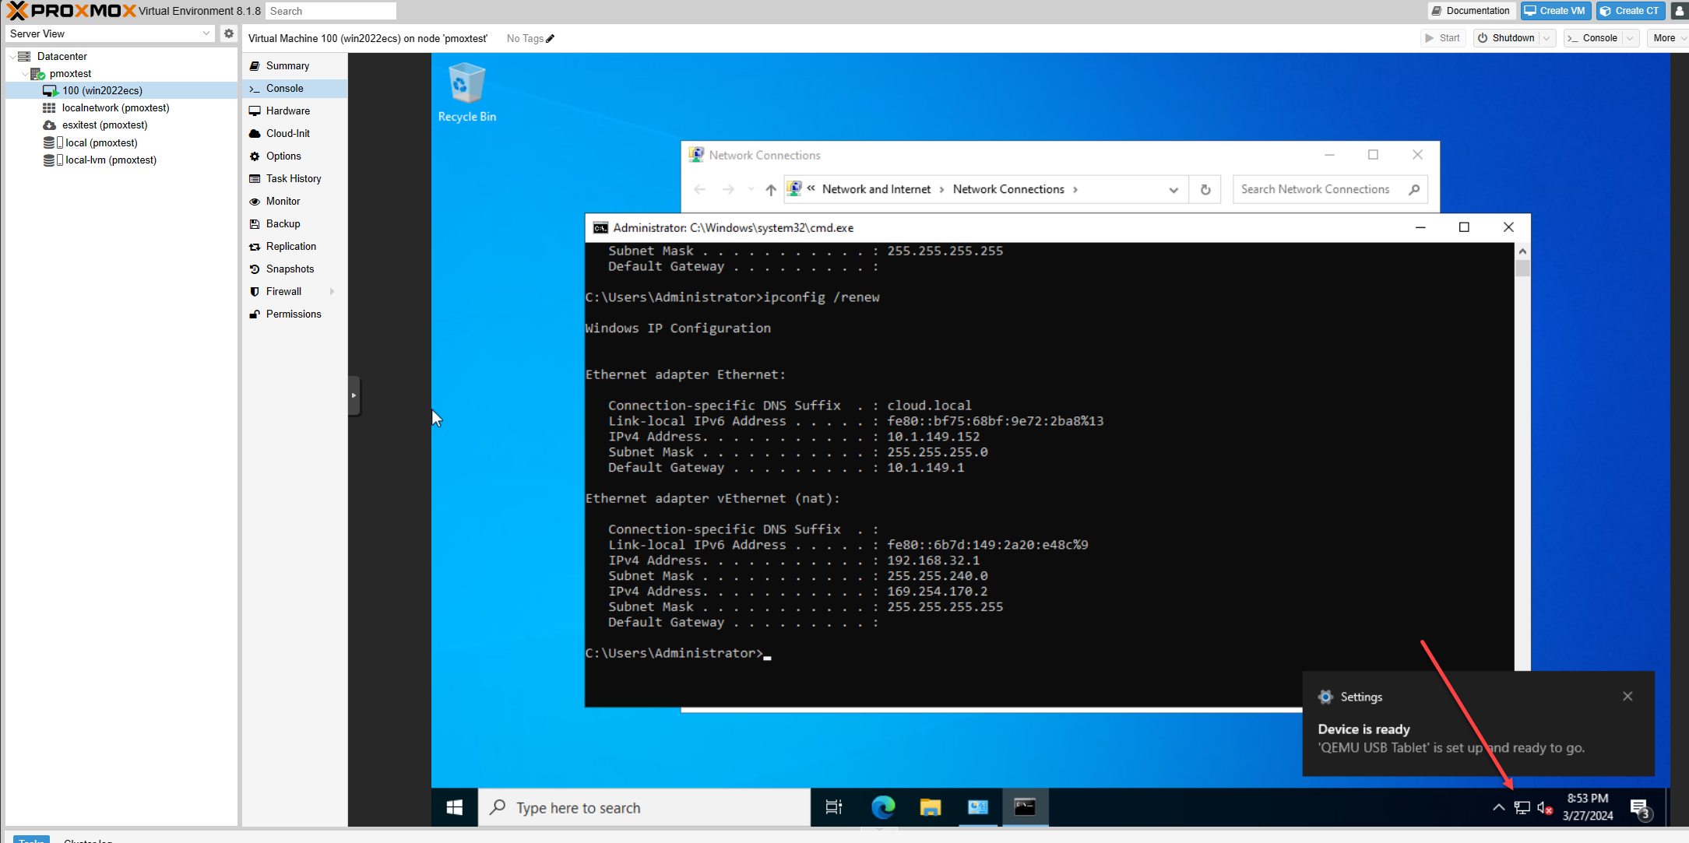Open Microsoft Edge from the taskbar
This screenshot has width=1689, height=843.
coord(882,807)
